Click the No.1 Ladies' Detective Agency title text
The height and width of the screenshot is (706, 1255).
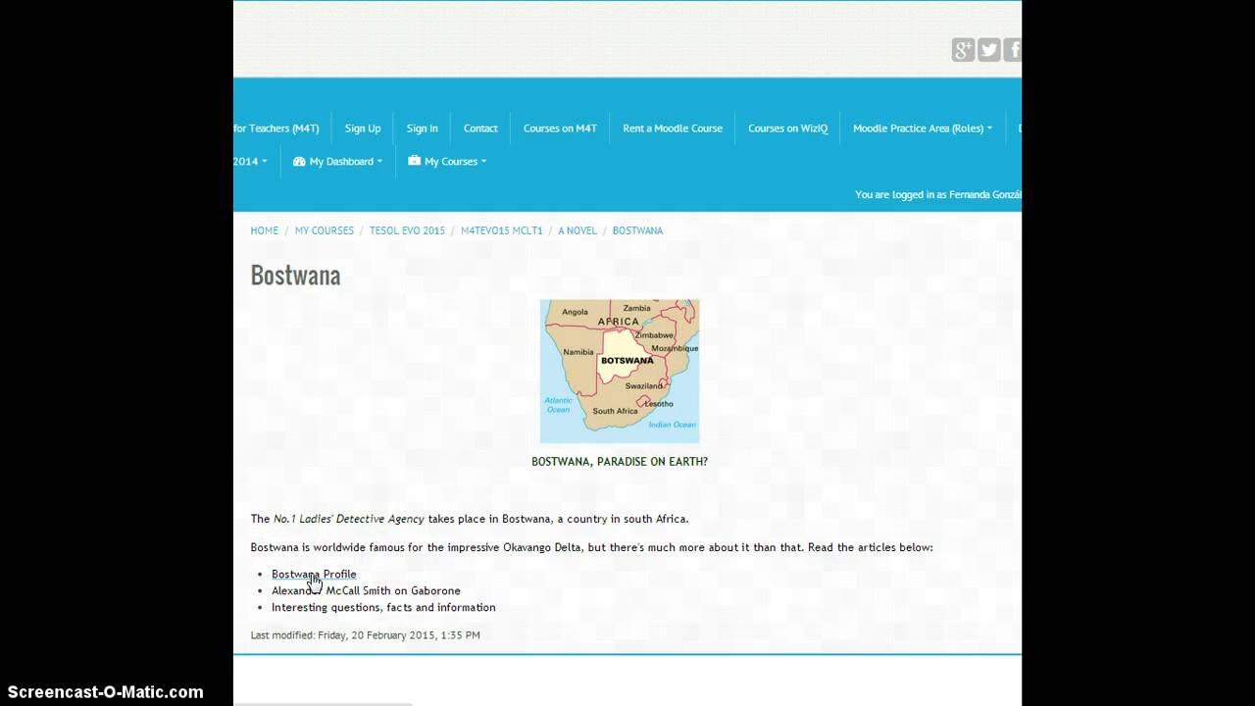click(349, 520)
